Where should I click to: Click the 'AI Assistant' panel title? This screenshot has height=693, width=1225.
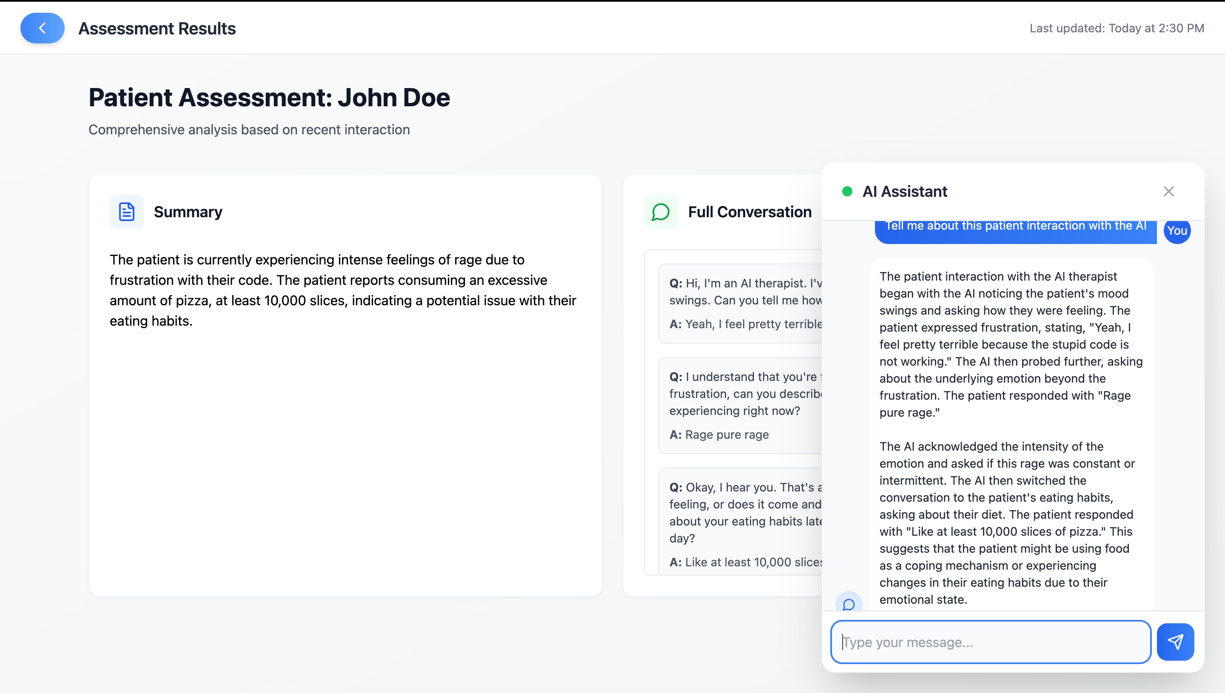[905, 191]
